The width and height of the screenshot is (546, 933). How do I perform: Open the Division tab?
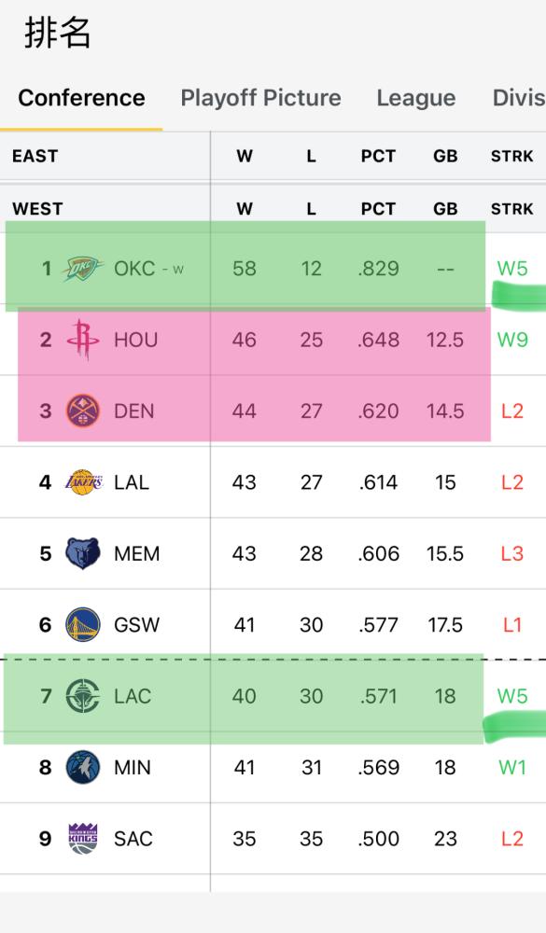(519, 98)
